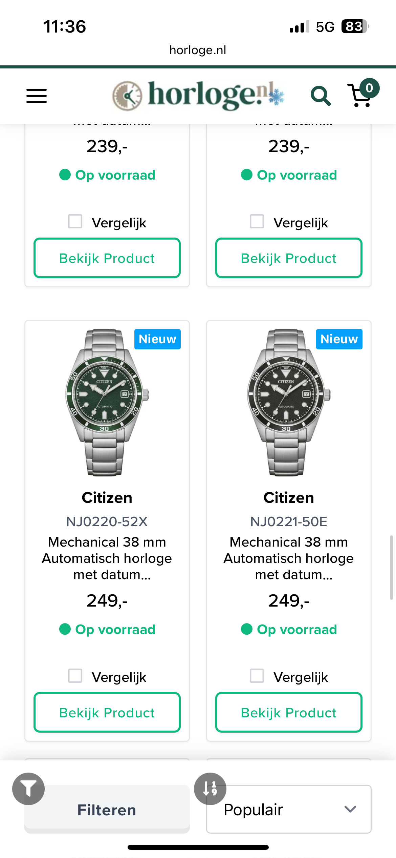Go to homepage via horloge.nl logo

click(x=198, y=95)
